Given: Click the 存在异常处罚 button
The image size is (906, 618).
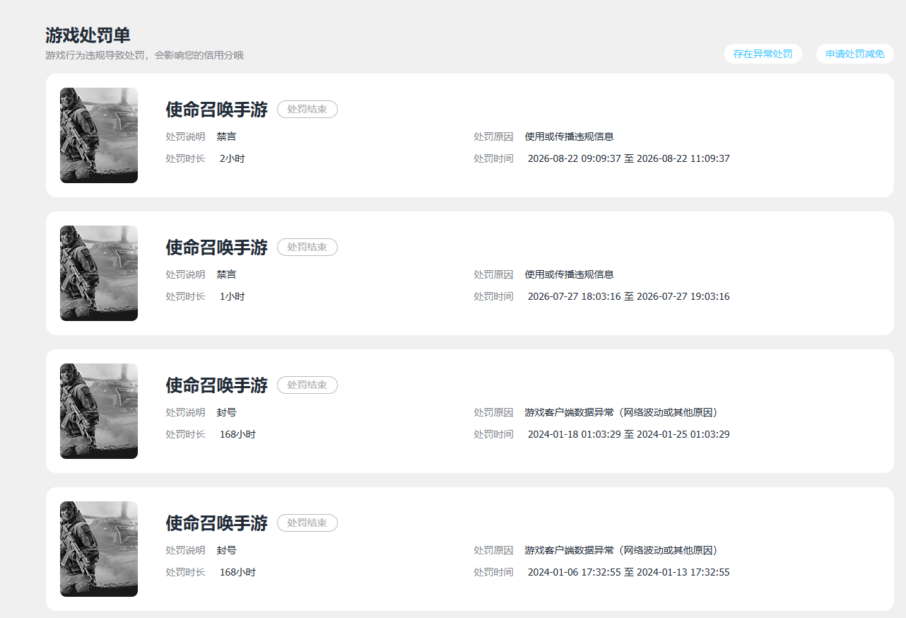Looking at the screenshot, I should point(763,54).
